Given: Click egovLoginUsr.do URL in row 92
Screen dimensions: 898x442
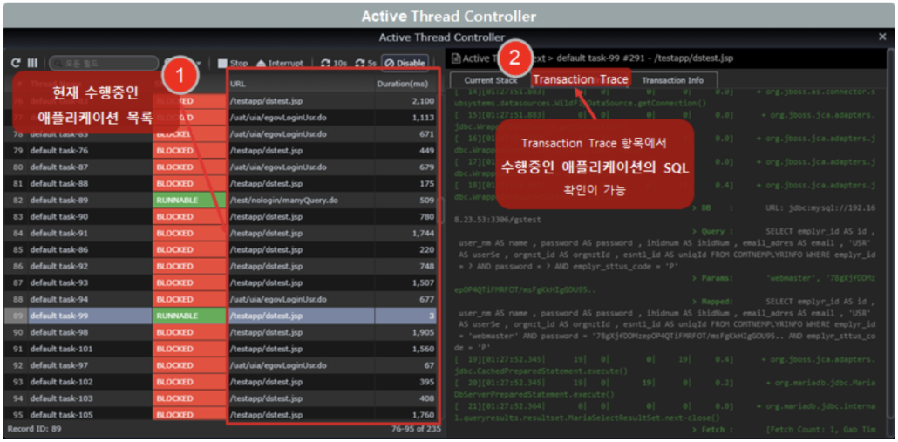Looking at the screenshot, I should 278,365.
